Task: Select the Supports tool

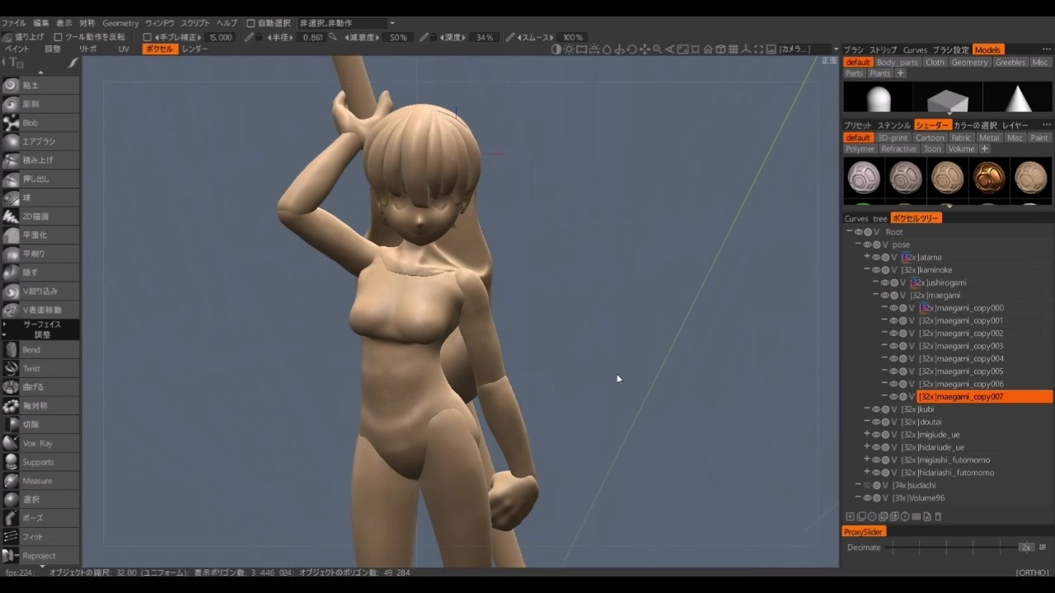Action: coord(40,462)
